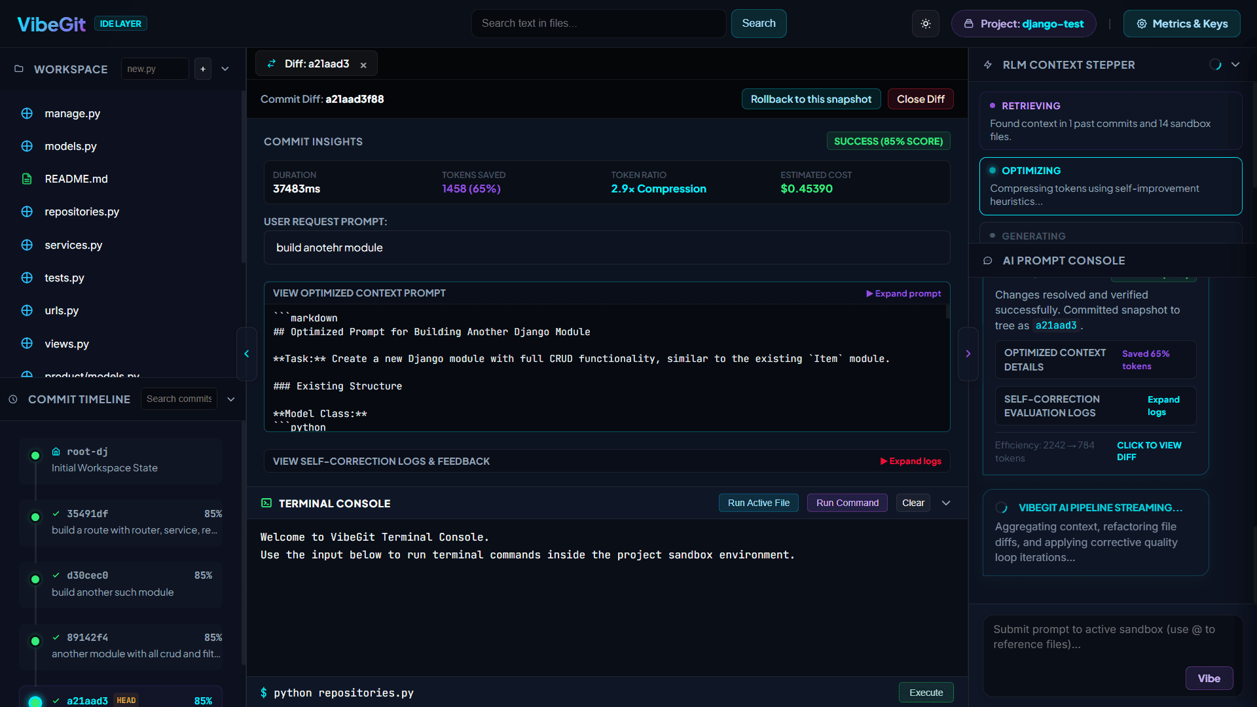
Task: Execute the terminal command
Action: pos(926,693)
